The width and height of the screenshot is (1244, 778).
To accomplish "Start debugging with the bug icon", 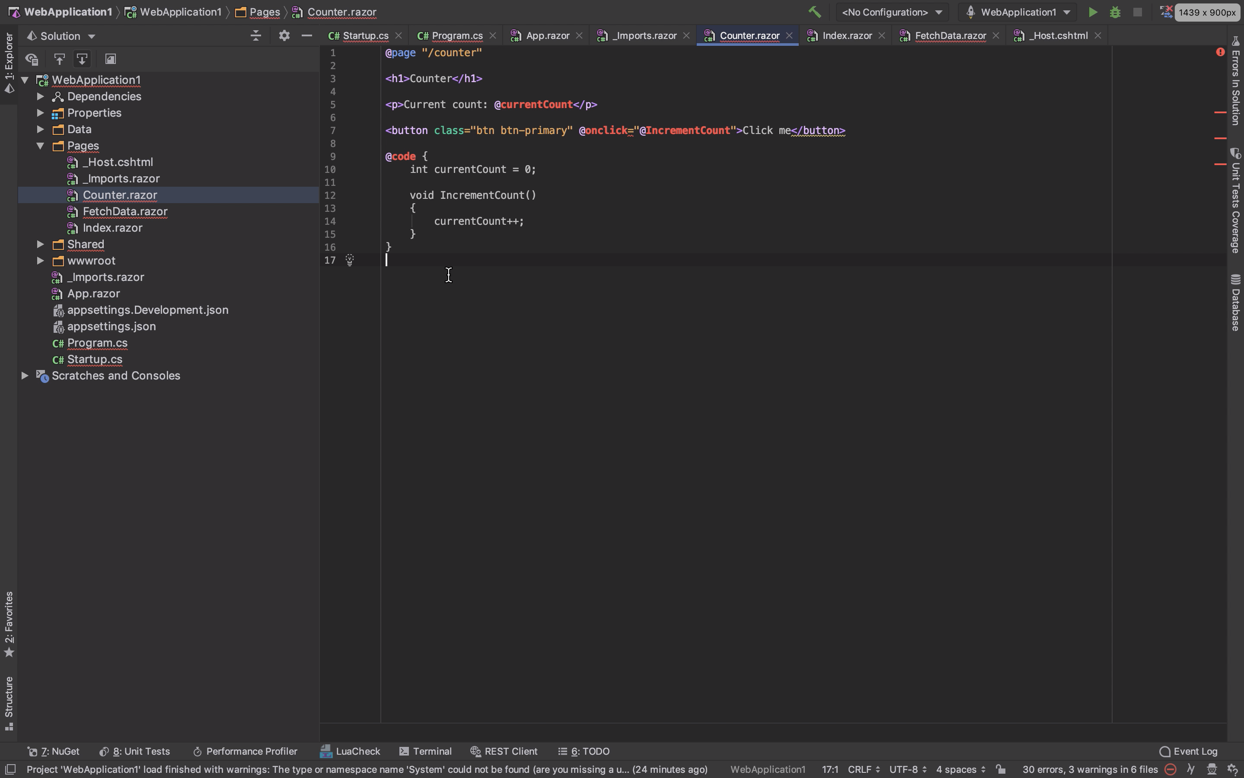I will (x=1115, y=12).
